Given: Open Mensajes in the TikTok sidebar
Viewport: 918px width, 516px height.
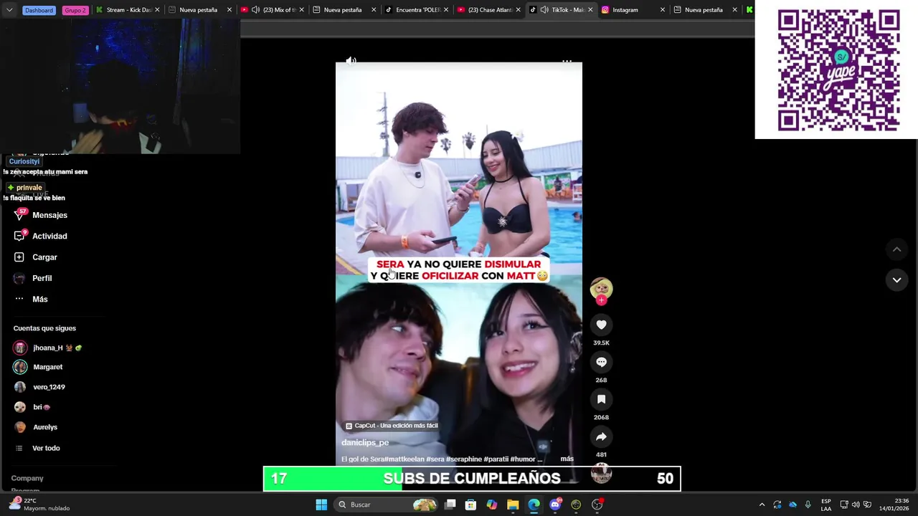Looking at the screenshot, I should [49, 215].
